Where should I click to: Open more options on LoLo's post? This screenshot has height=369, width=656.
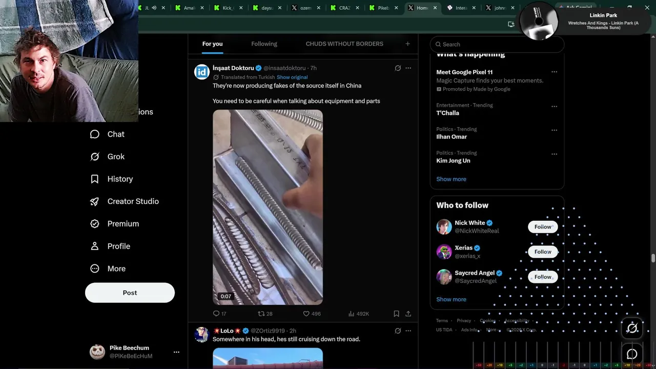point(408,331)
